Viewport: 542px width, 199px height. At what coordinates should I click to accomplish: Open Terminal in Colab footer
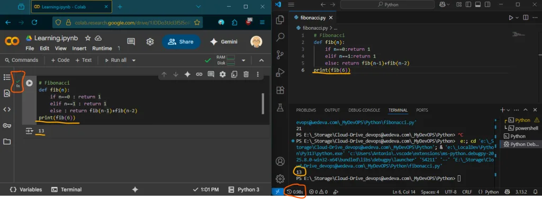coord(66,189)
